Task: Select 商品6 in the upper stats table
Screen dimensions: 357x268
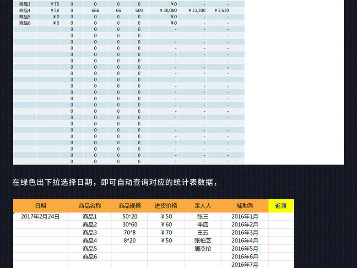Action: coord(25,23)
